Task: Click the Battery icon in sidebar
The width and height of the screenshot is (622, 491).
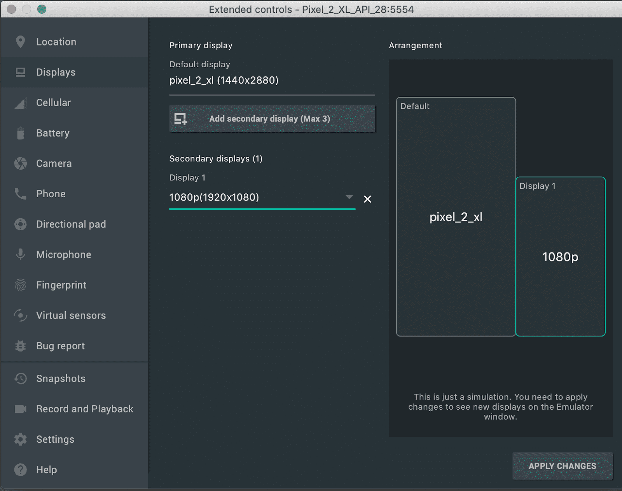Action: (x=20, y=133)
